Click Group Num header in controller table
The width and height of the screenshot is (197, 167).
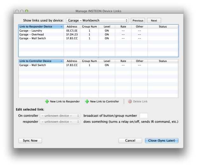point(89,61)
